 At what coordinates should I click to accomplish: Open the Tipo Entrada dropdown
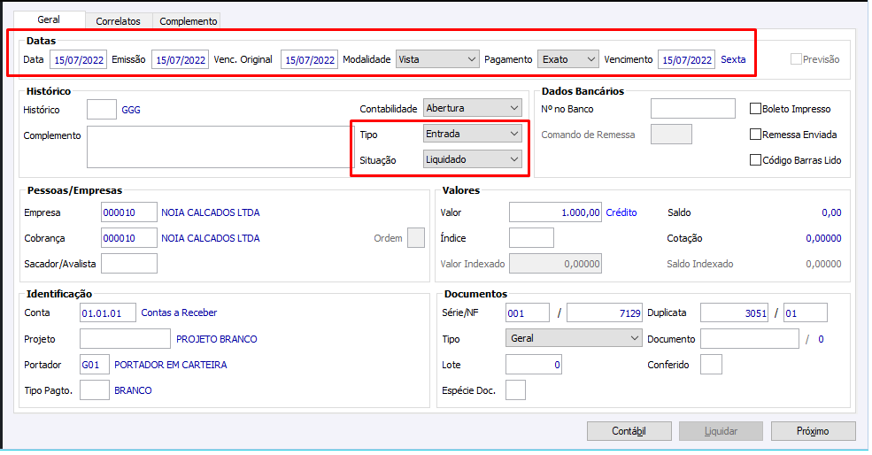(473, 134)
